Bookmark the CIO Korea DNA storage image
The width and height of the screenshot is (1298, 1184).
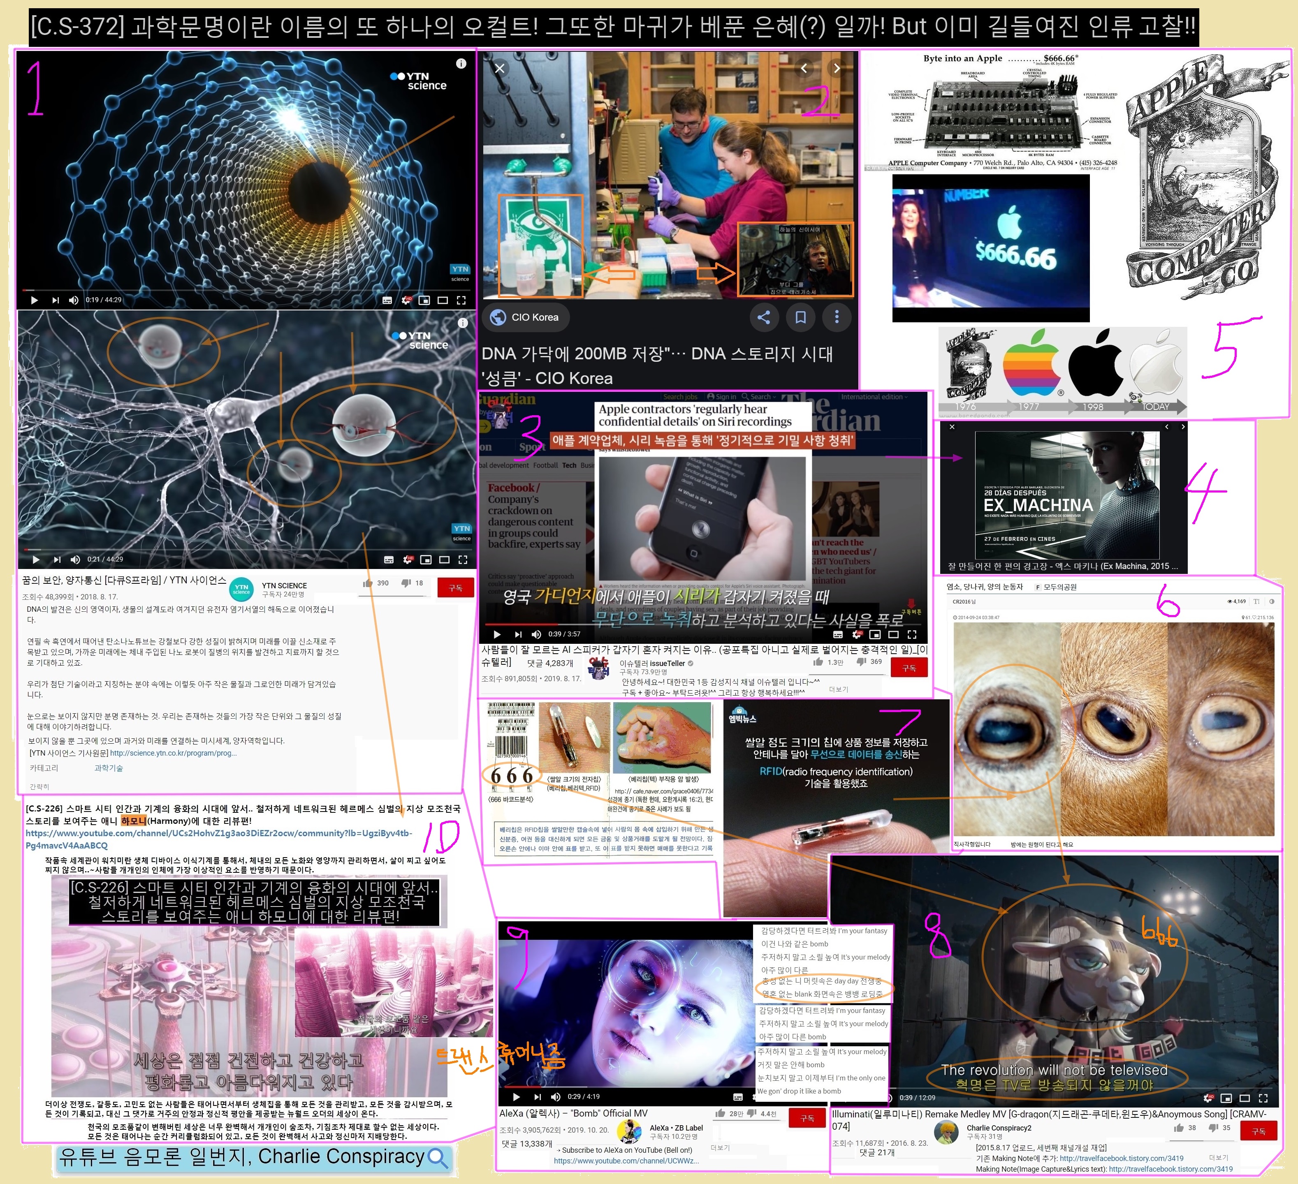800,317
